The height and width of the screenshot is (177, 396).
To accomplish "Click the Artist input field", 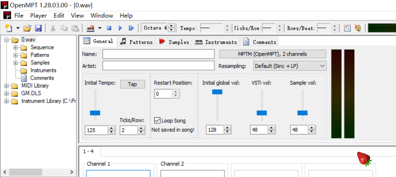I will pyautogui.click(x=158, y=65).
